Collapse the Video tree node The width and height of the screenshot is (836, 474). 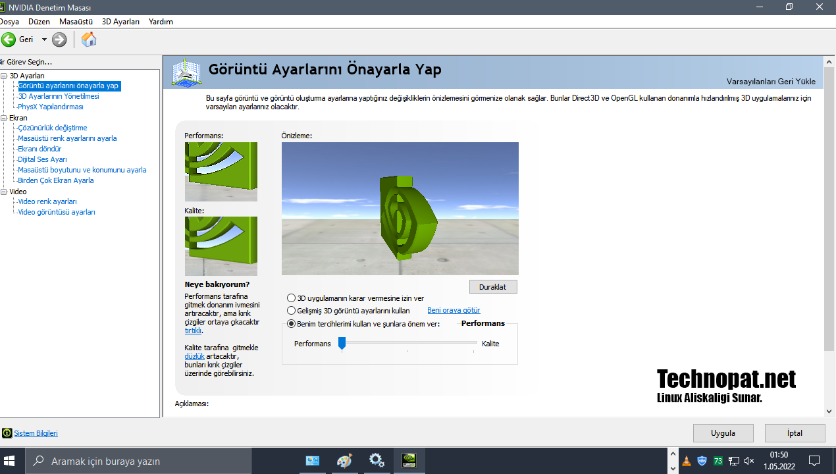click(x=4, y=192)
